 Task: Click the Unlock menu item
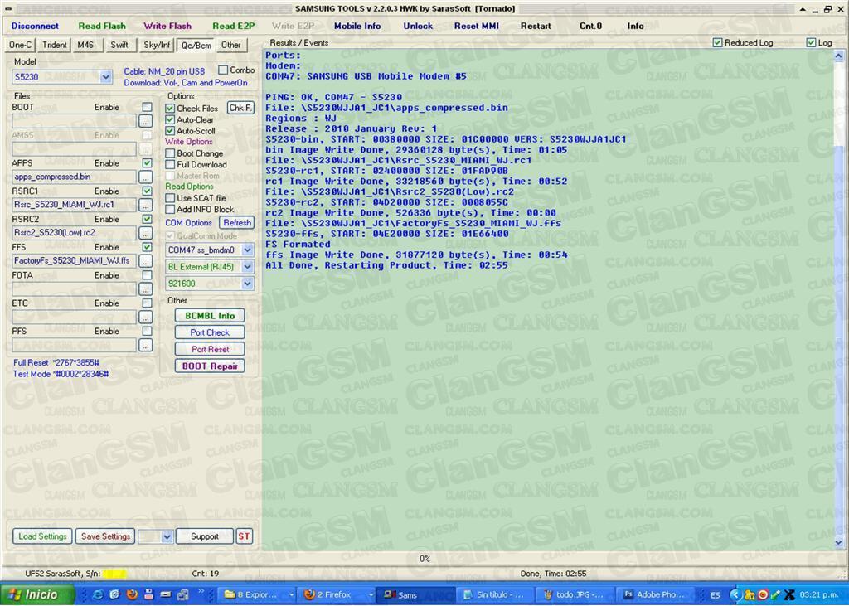click(418, 26)
